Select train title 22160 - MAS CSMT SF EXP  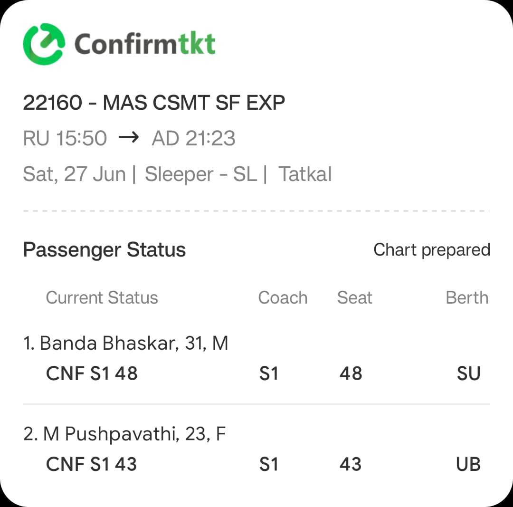point(154,103)
